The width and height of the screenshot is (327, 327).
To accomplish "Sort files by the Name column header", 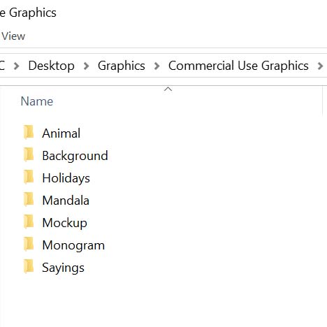I will [37, 101].
